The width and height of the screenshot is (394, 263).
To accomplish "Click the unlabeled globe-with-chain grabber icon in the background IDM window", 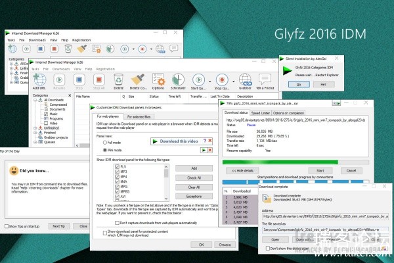I will click(x=160, y=49).
